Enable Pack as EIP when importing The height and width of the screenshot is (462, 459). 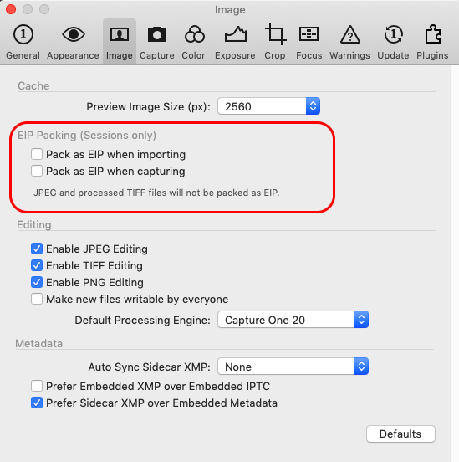tap(37, 154)
